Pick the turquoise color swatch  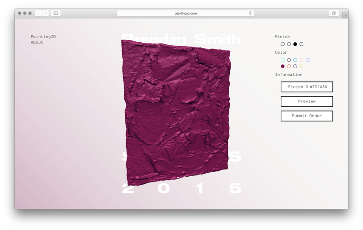click(x=283, y=60)
